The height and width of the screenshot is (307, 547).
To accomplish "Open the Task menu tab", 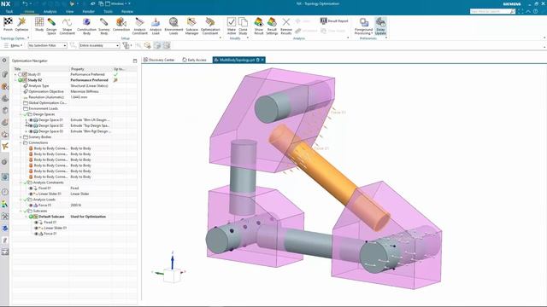I will pyautogui.click(x=9, y=11).
